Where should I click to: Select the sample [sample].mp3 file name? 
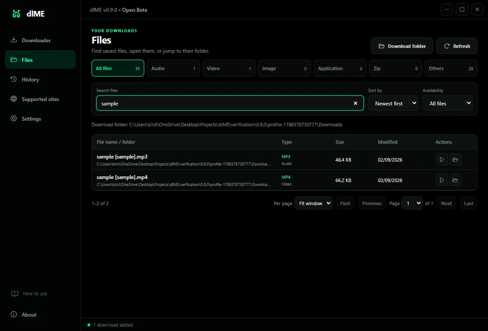pos(122,156)
